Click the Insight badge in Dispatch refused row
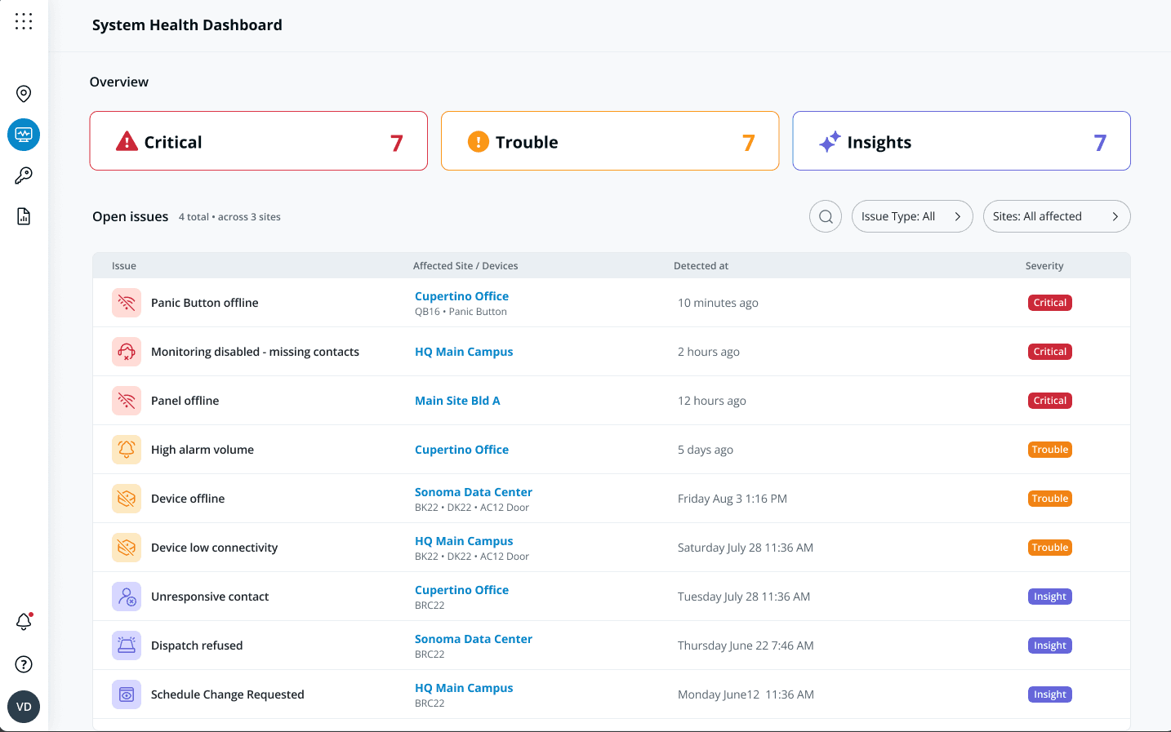Screen dimensions: 1171x732 pyautogui.click(x=1050, y=645)
